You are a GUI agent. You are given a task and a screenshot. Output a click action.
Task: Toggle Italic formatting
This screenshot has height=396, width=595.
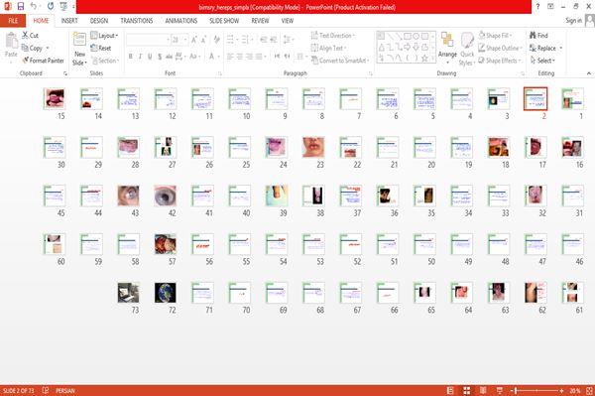(140, 57)
